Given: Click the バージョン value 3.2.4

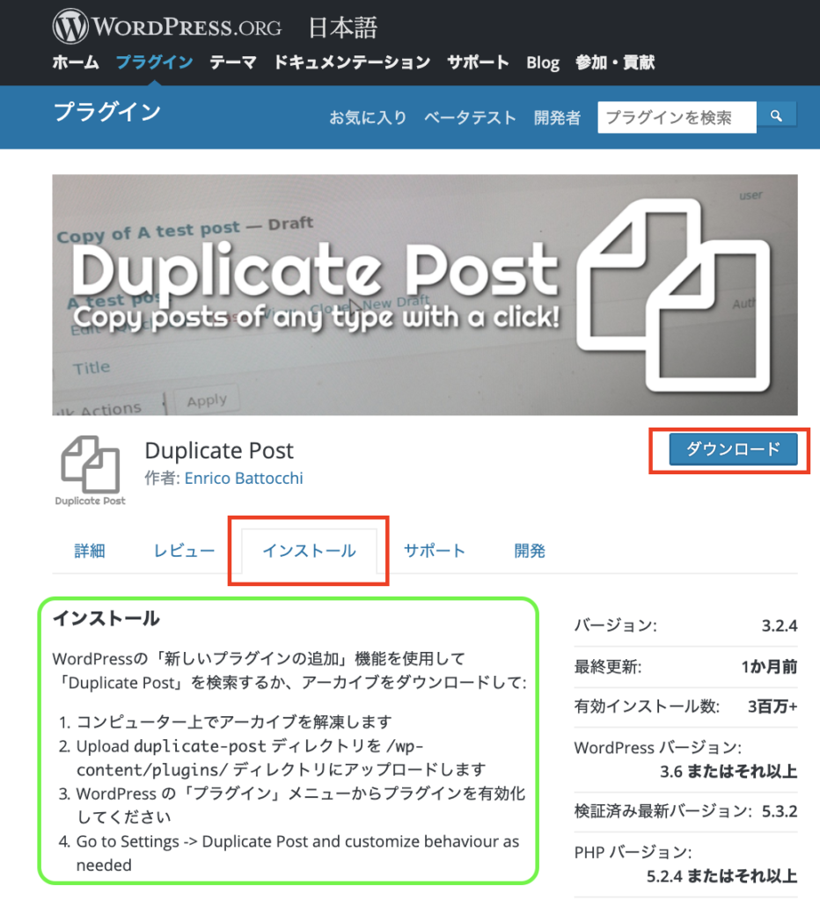Looking at the screenshot, I should (x=780, y=626).
